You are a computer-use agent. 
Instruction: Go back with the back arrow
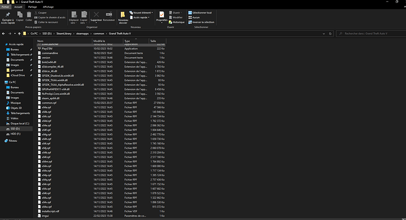4,34
